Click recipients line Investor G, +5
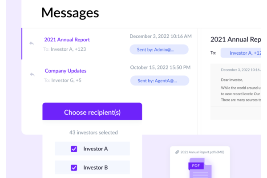 (62, 81)
